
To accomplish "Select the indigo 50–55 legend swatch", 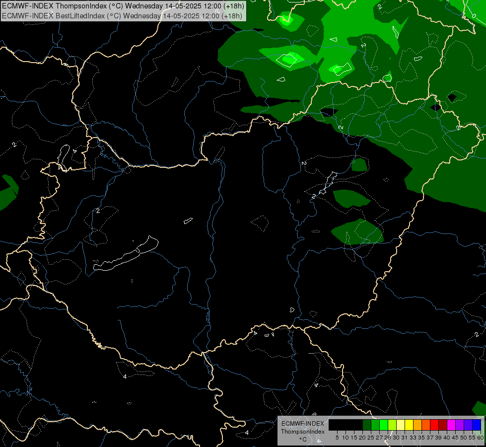I will click(468, 425).
